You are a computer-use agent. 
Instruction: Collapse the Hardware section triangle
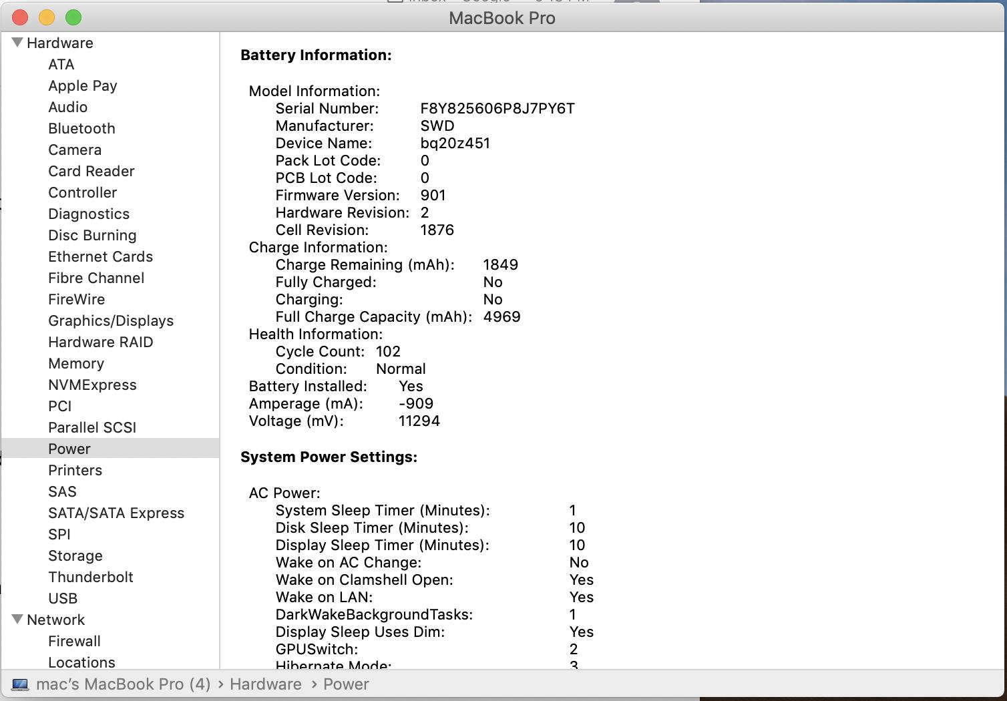point(17,42)
